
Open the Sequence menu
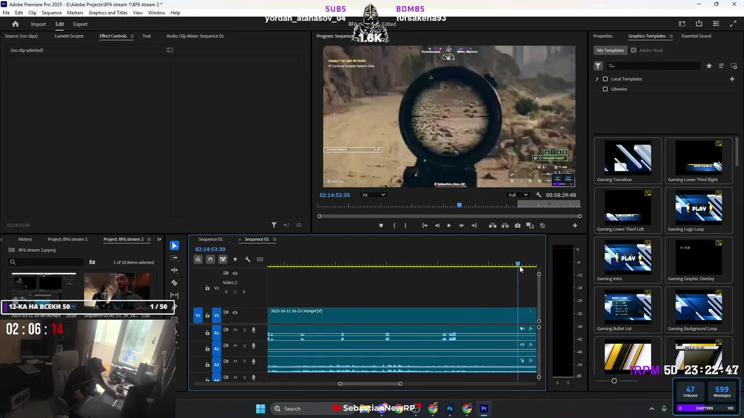coord(52,13)
